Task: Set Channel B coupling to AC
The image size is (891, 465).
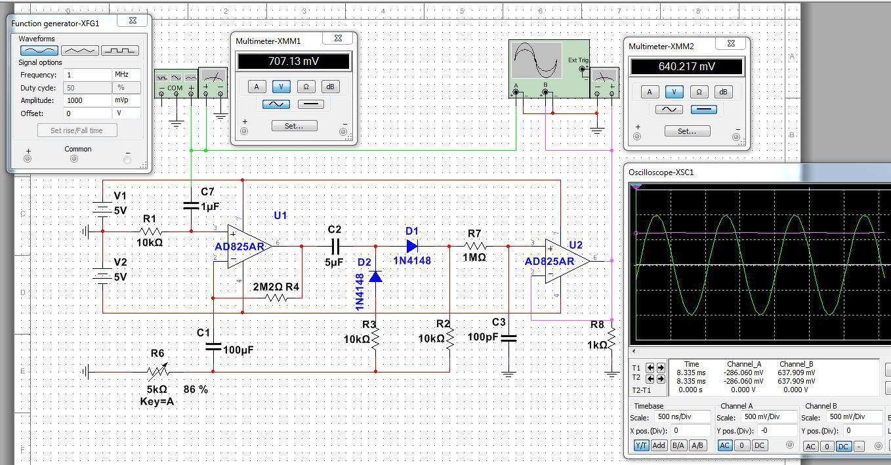Action: click(x=811, y=447)
